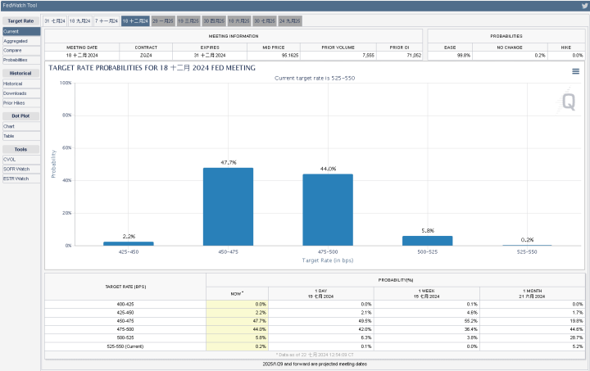Select the 7 十一月24 meeting tab
Screen dimensions: 590x371
pos(106,21)
